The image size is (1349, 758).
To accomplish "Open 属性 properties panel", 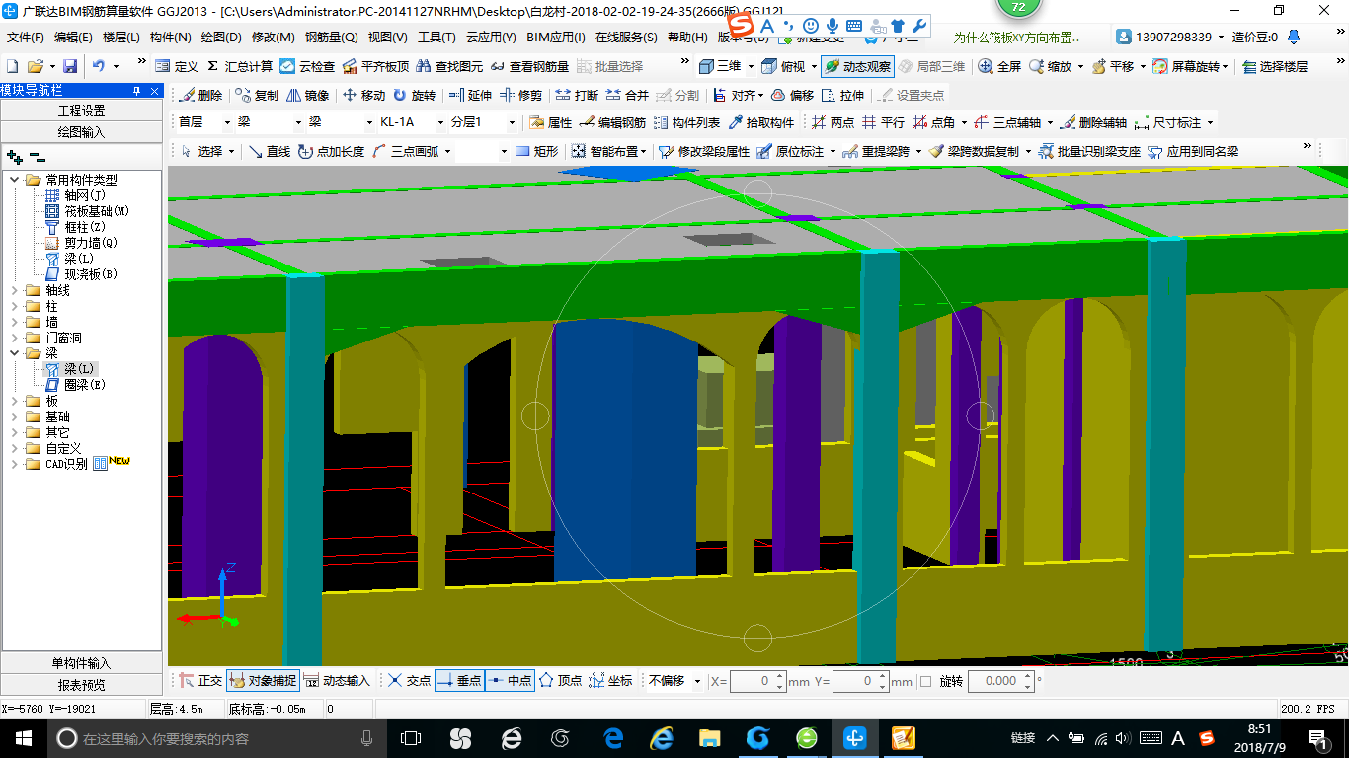I will point(551,122).
